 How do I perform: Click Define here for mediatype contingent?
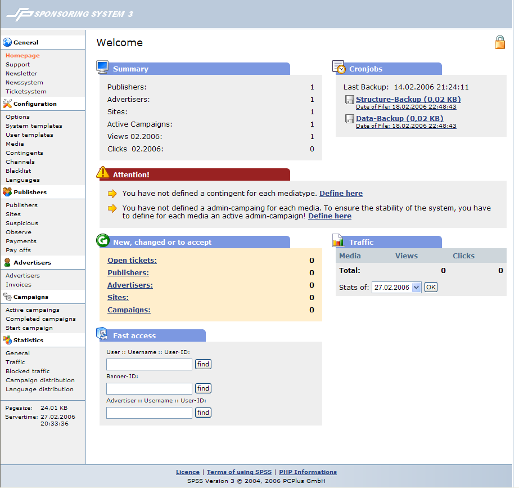(341, 194)
